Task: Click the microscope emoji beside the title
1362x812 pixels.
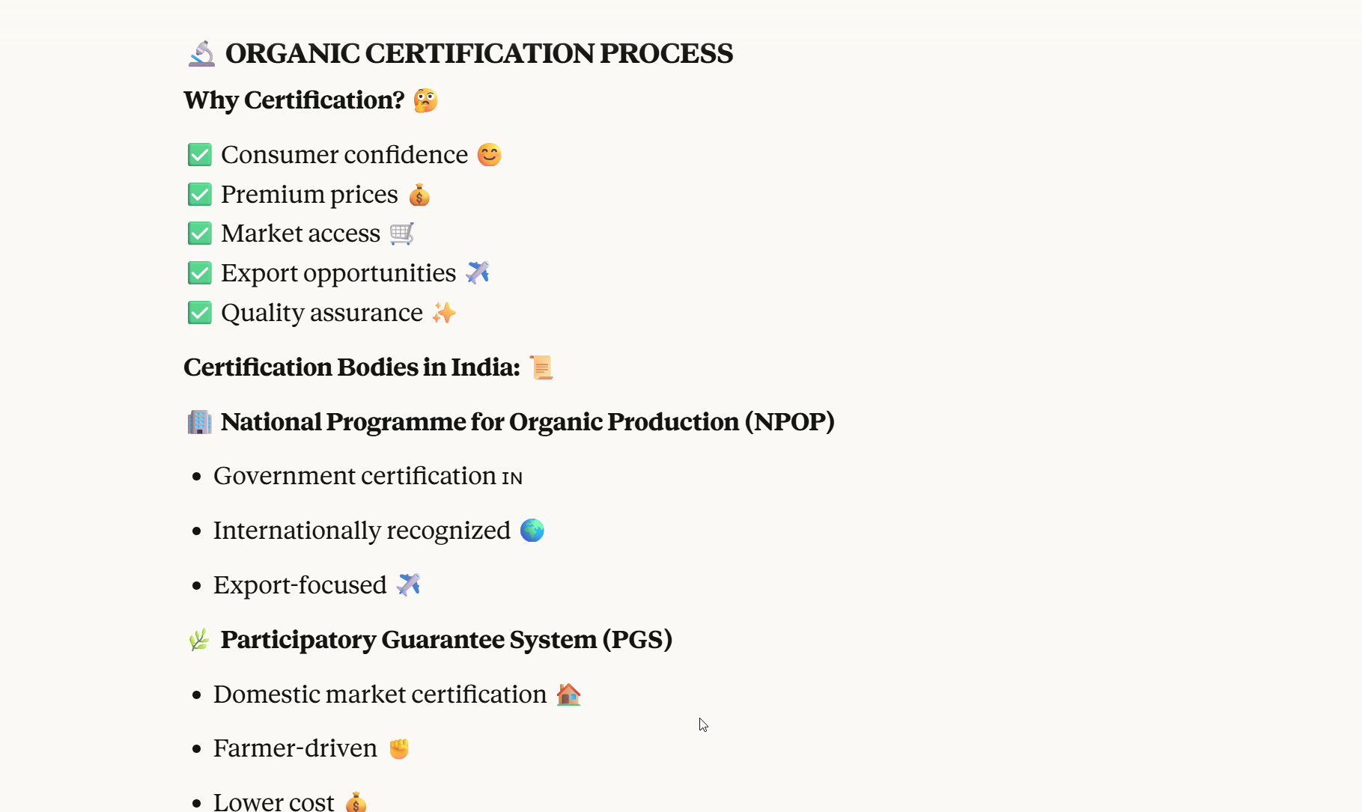Action: (x=201, y=54)
